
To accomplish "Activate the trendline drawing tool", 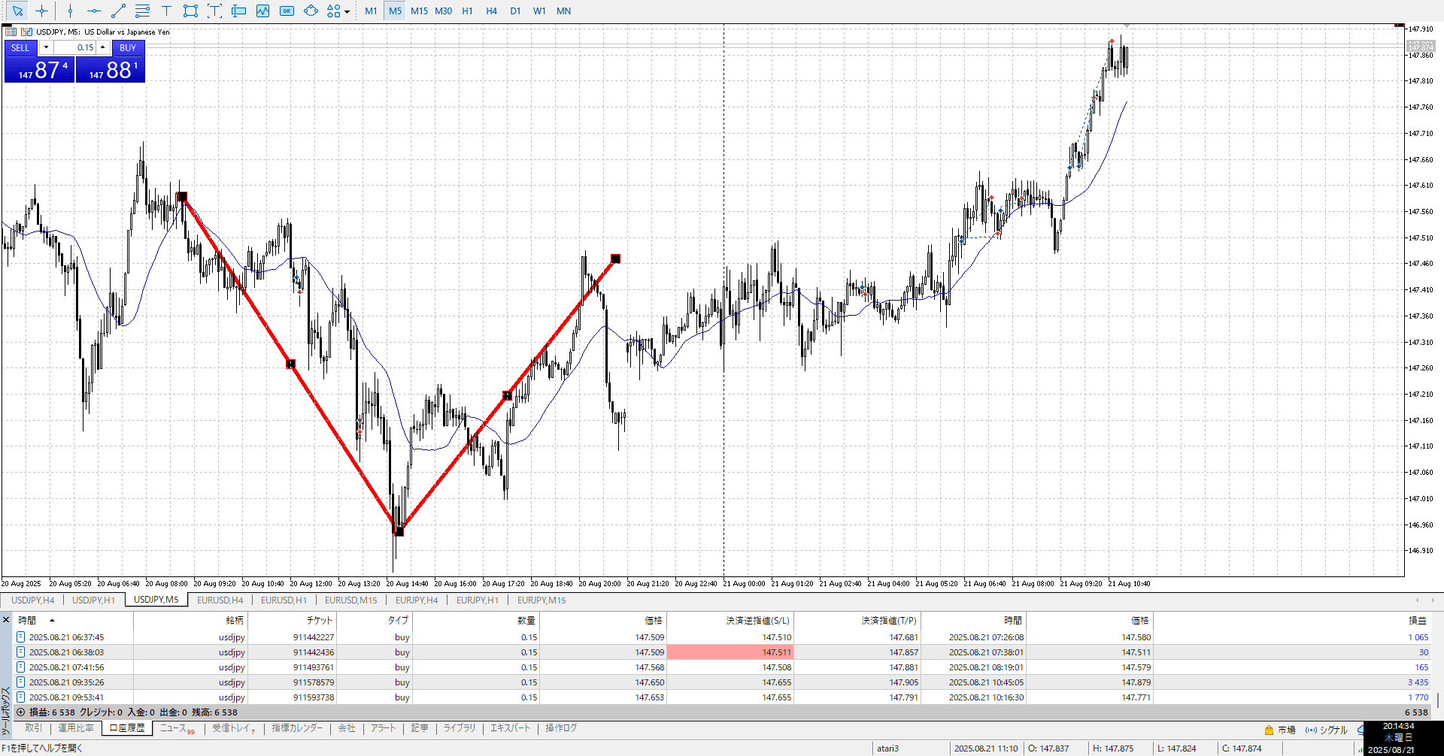I will tap(118, 11).
